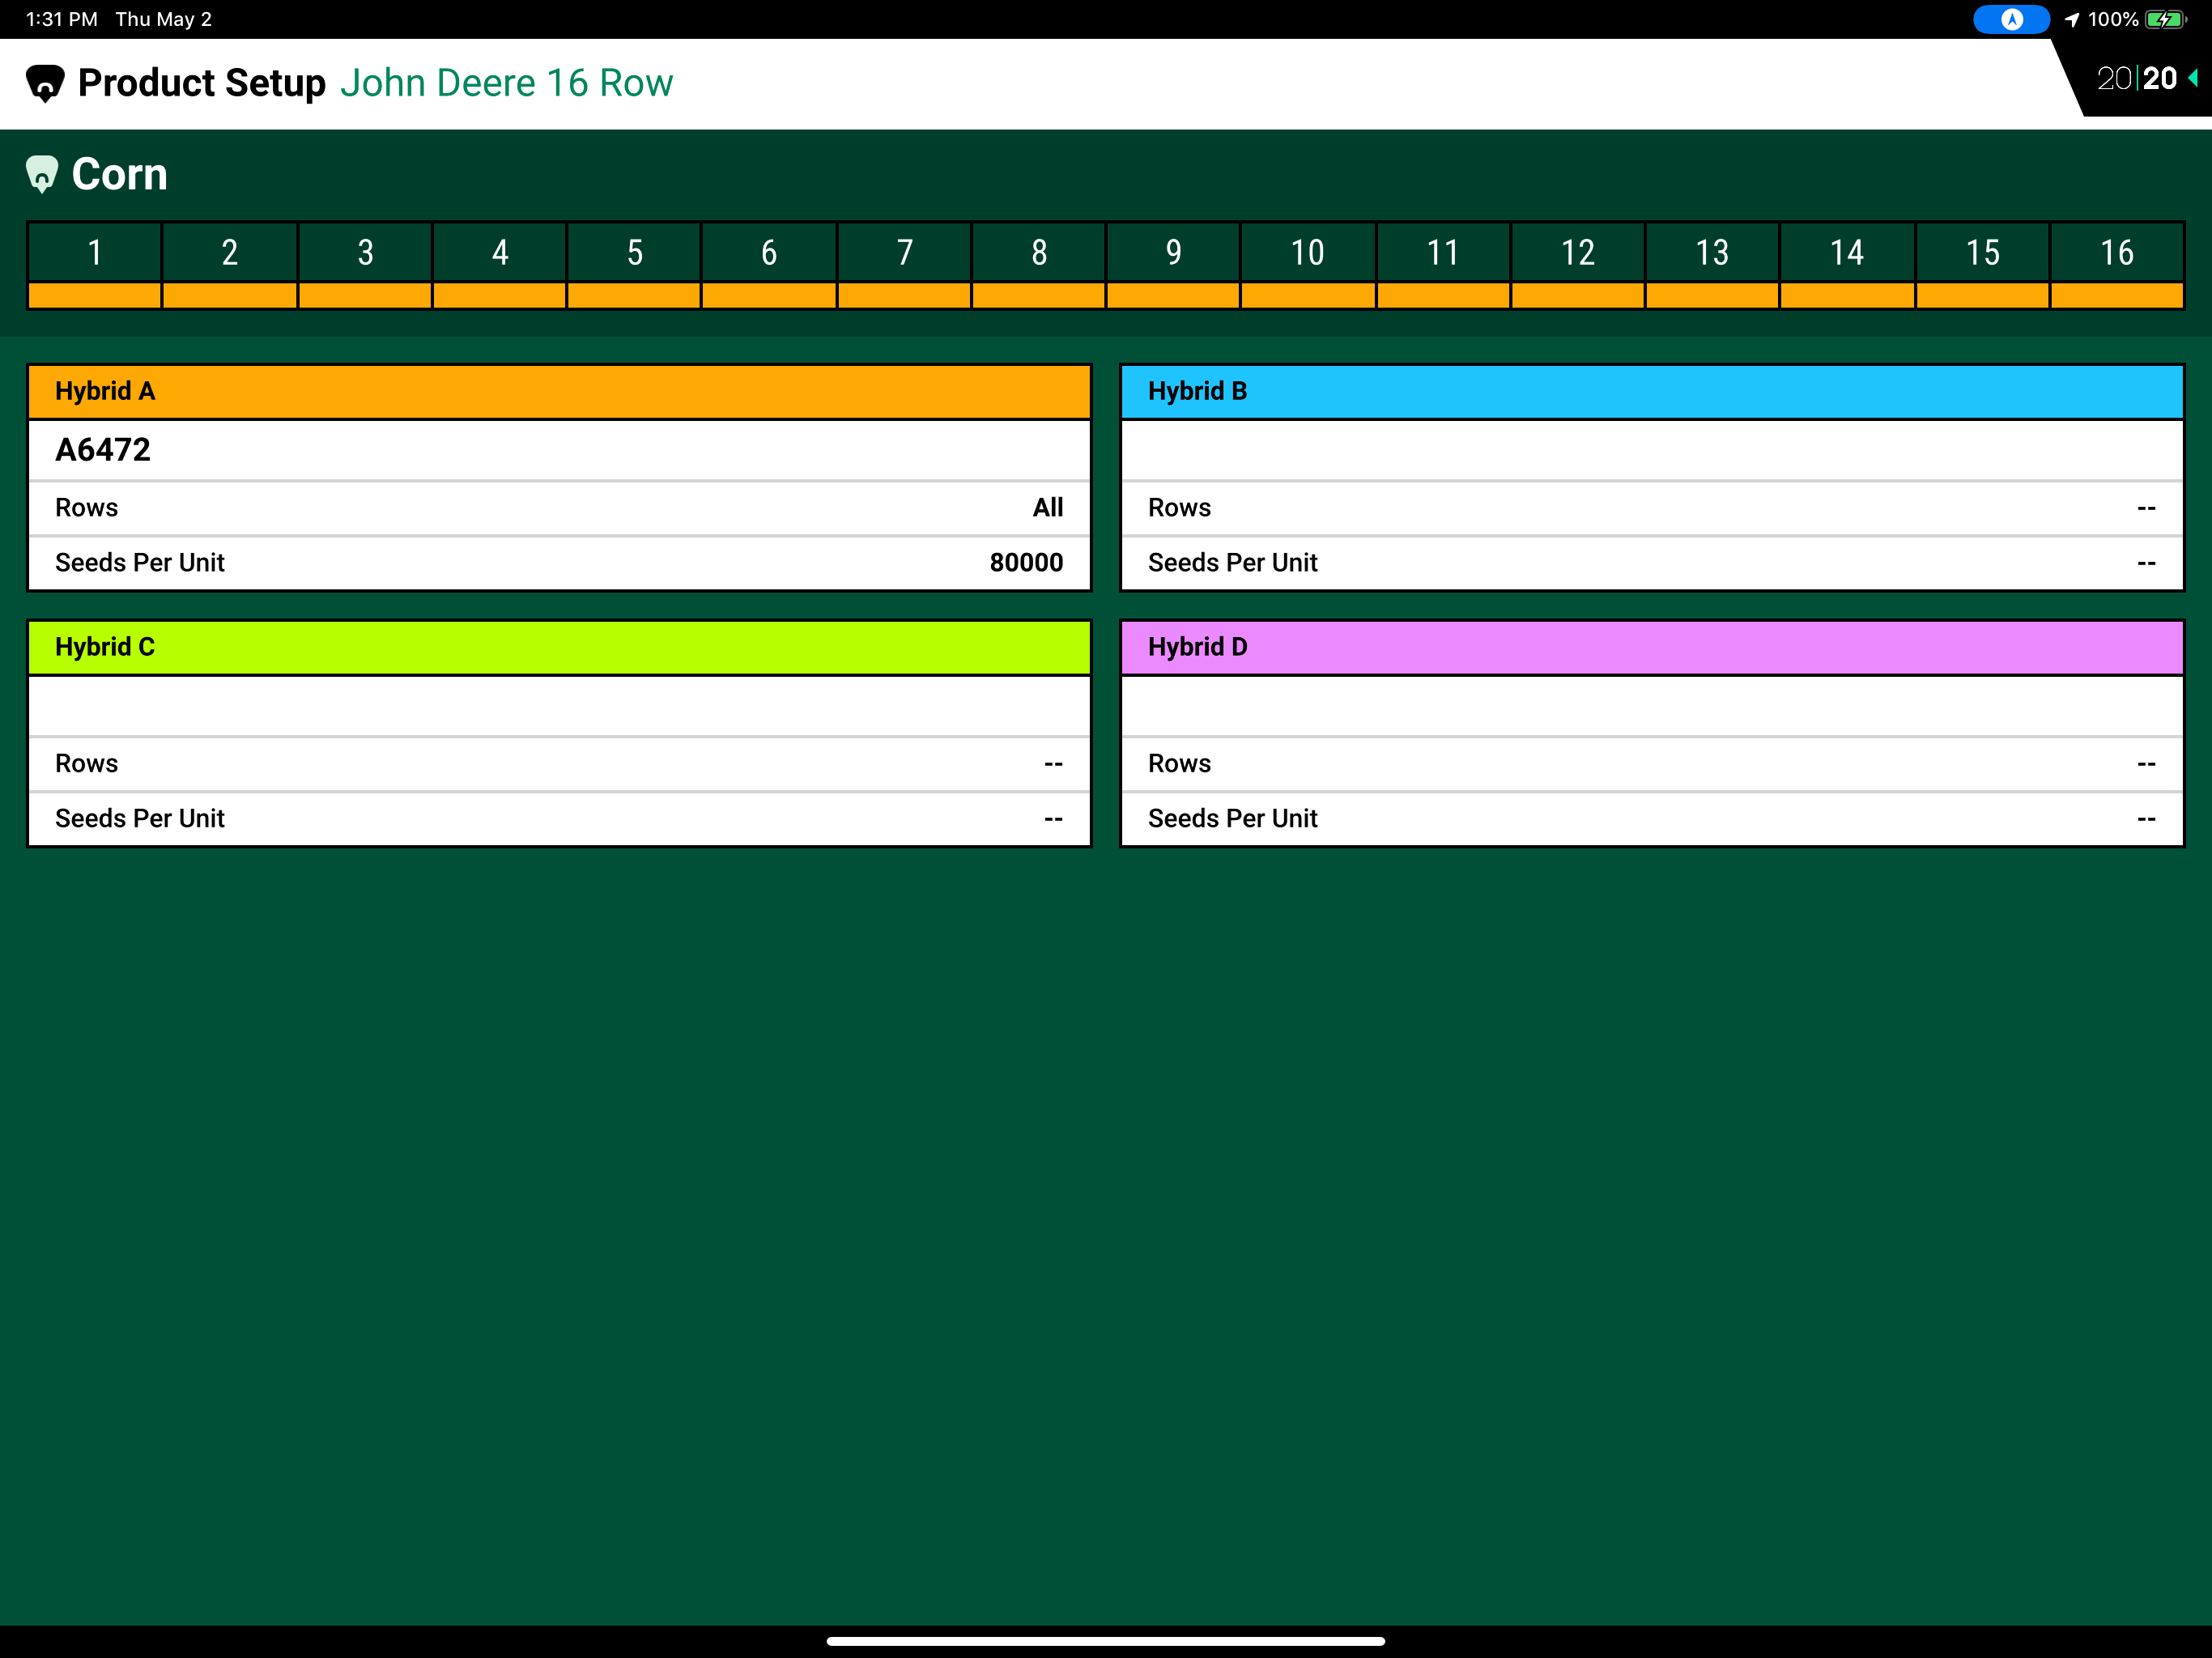Select planter row 9
2212x1658 pixels.
tap(1173, 252)
